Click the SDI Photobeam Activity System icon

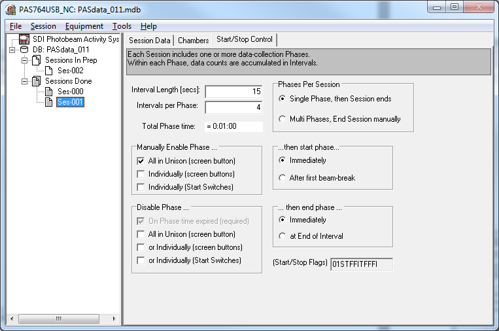(24, 39)
